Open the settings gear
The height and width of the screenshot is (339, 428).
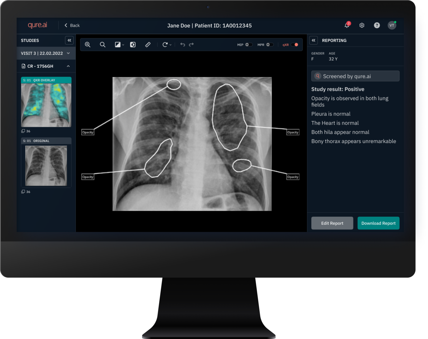pos(362,25)
